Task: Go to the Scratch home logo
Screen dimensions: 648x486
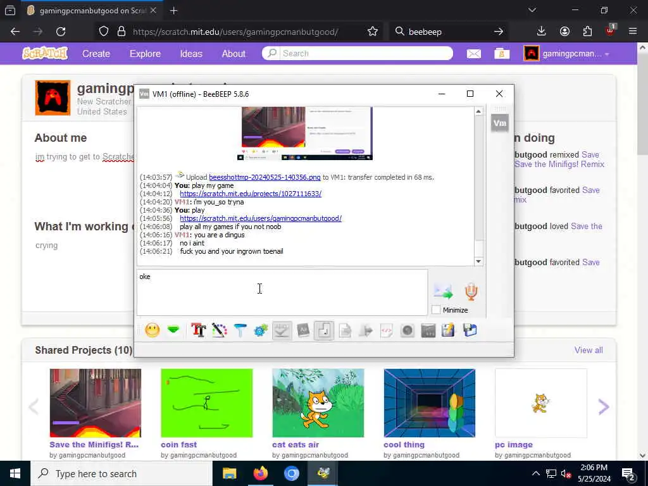Action: [45, 53]
